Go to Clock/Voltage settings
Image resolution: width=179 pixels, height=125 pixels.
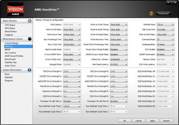12,43
